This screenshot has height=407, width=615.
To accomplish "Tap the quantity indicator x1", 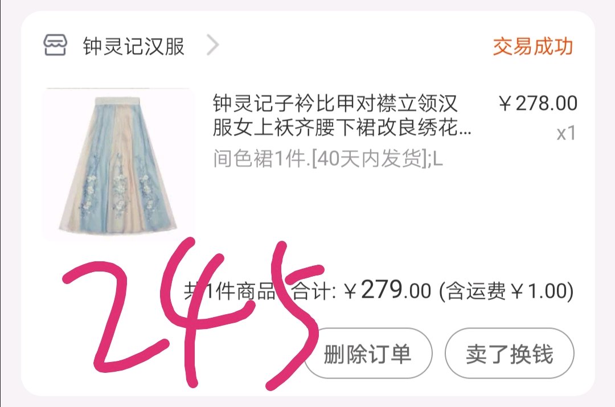I will pyautogui.click(x=566, y=133).
